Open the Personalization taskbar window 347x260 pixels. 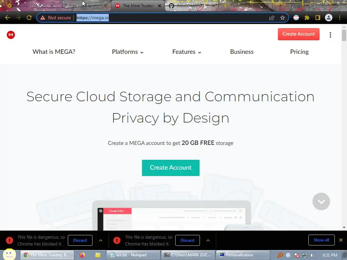click(243, 255)
